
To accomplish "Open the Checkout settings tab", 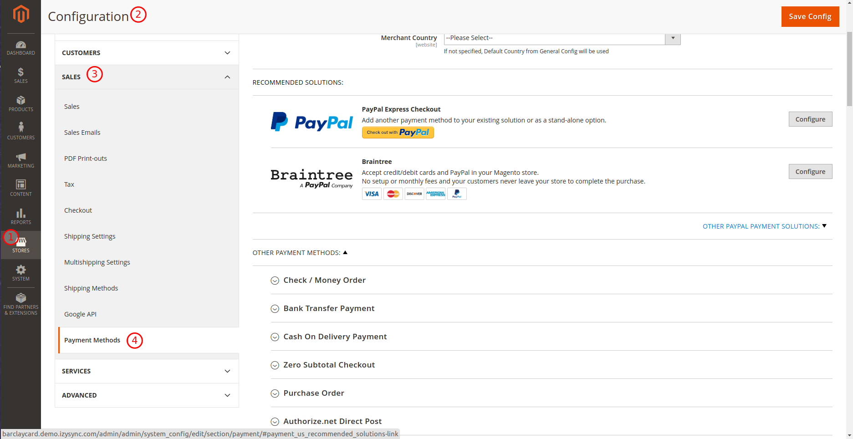I will pyautogui.click(x=78, y=210).
